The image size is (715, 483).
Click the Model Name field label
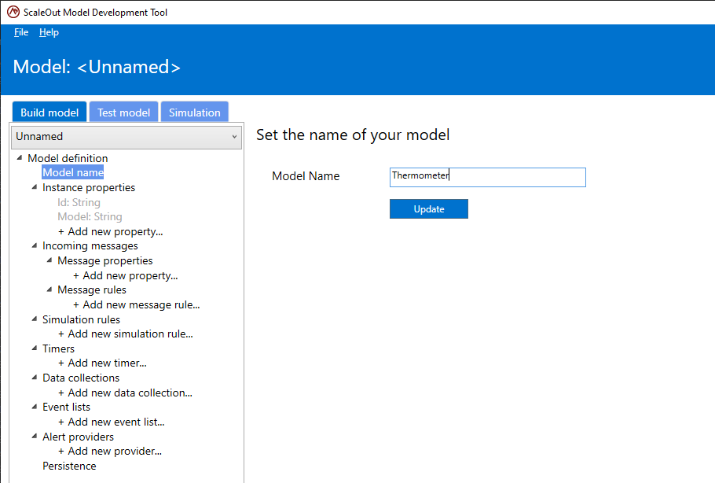(306, 176)
